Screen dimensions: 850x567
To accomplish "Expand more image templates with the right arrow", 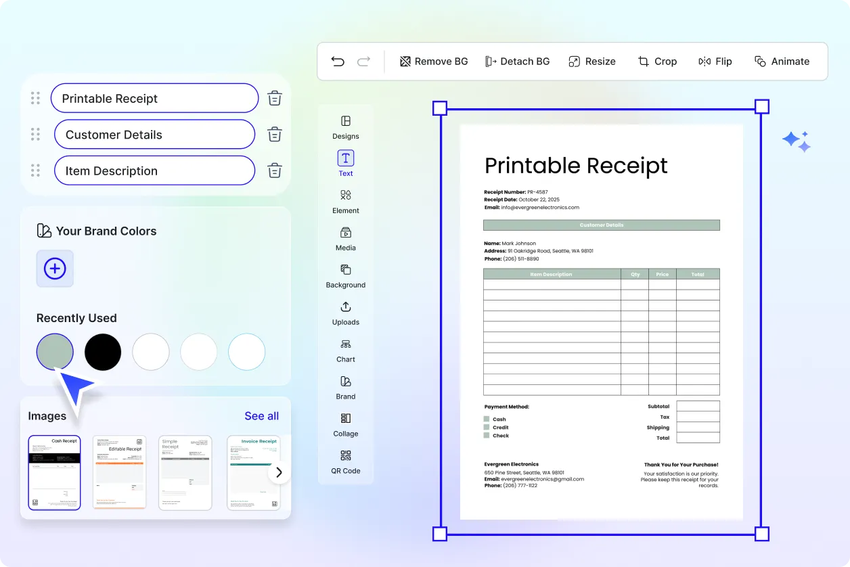I will click(x=278, y=472).
